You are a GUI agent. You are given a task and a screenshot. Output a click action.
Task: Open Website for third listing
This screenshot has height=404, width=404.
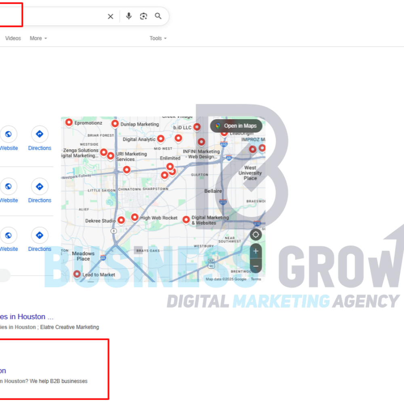(x=8, y=240)
